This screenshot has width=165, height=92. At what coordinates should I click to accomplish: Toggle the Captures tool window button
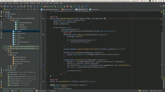click(1, 35)
